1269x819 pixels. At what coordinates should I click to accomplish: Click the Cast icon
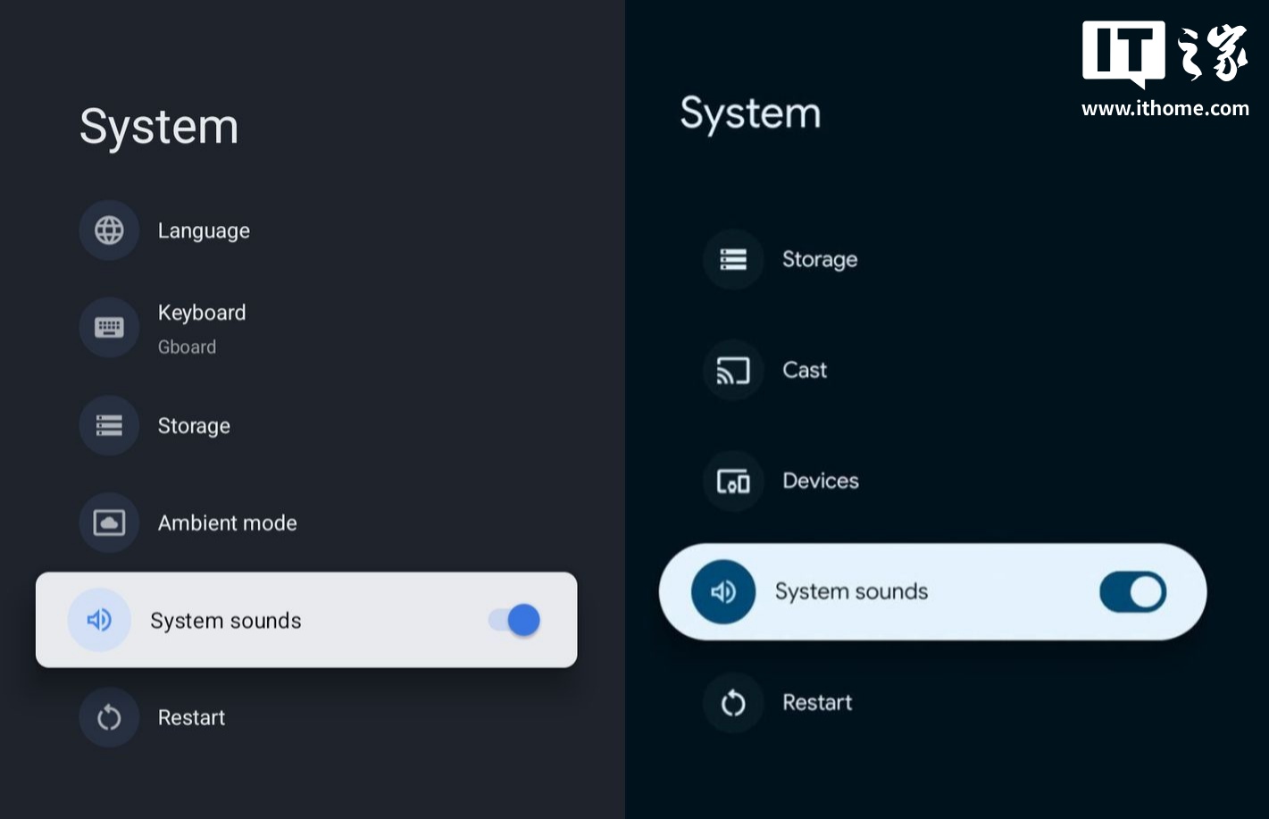tap(733, 370)
